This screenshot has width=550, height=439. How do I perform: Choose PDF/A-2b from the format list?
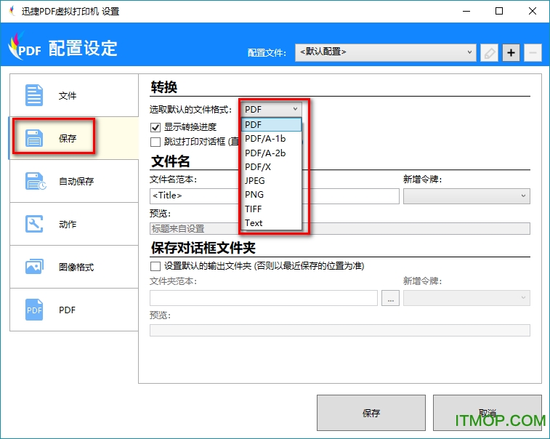point(272,153)
